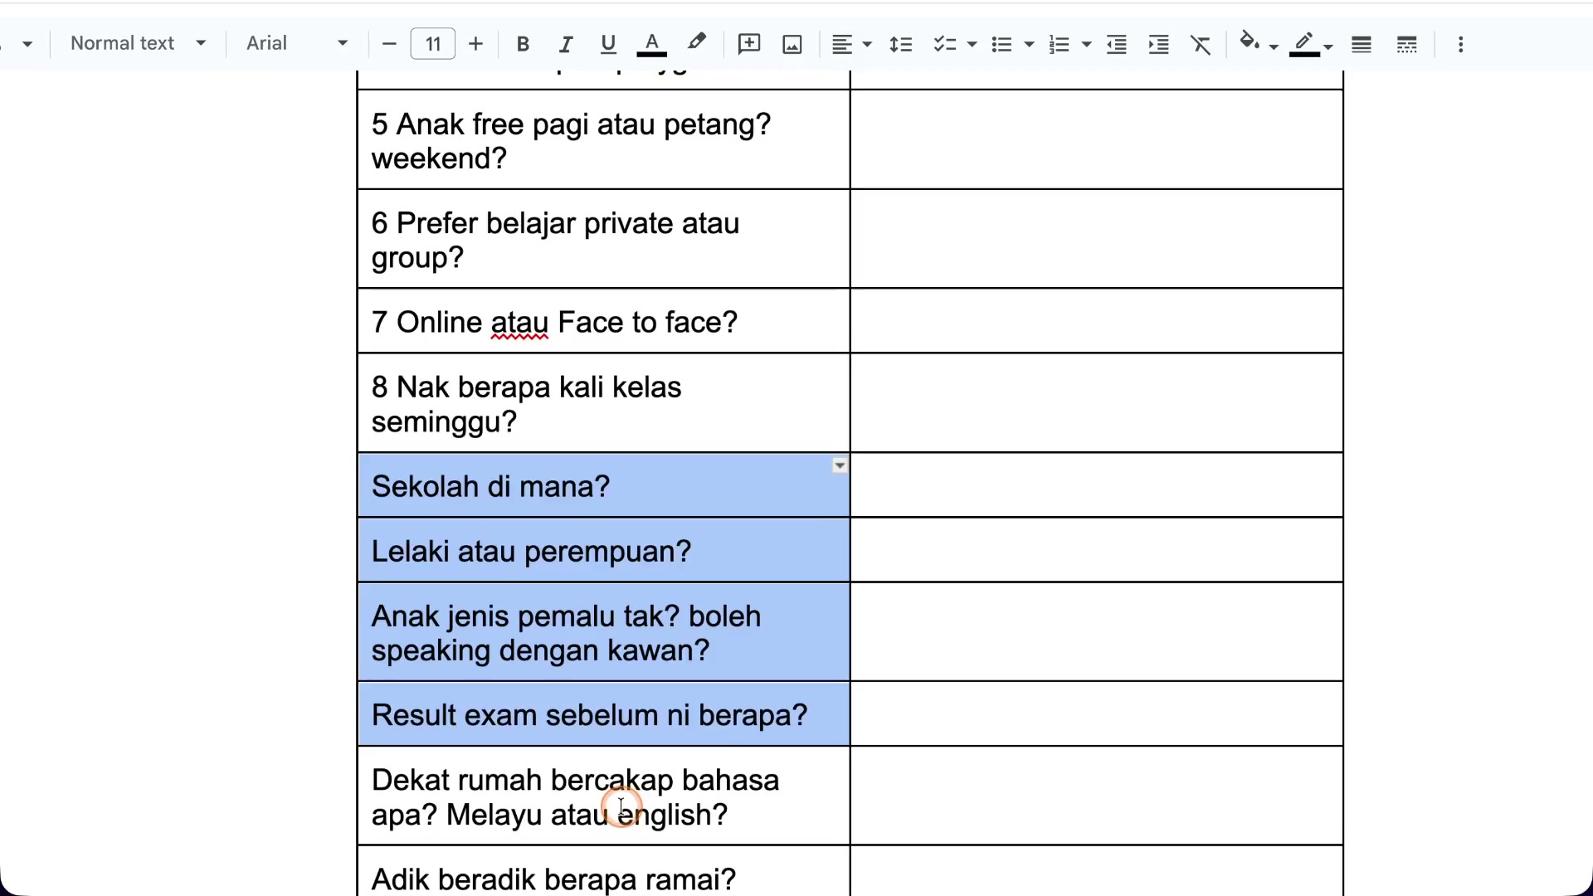Click the 'Result exam sebelum ni berapa?' cell

point(604,715)
